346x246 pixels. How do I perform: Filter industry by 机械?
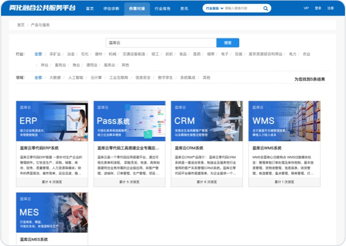point(112,54)
